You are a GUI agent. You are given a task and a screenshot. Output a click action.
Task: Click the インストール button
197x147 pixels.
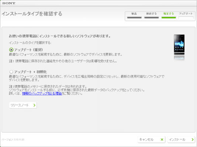pos(181,140)
